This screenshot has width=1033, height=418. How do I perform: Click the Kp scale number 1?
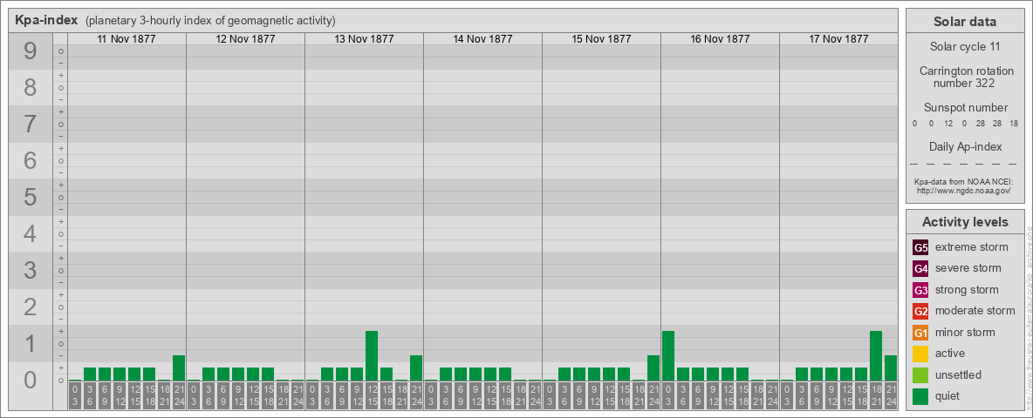(x=31, y=343)
